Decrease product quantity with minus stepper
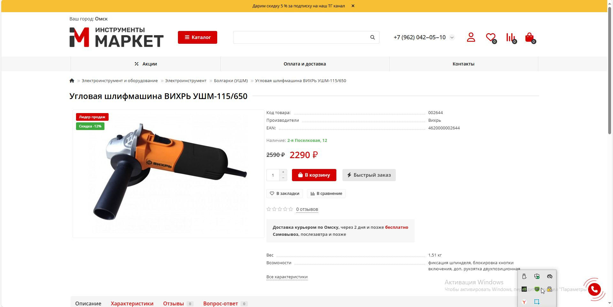The image size is (613, 307). [x=283, y=178]
